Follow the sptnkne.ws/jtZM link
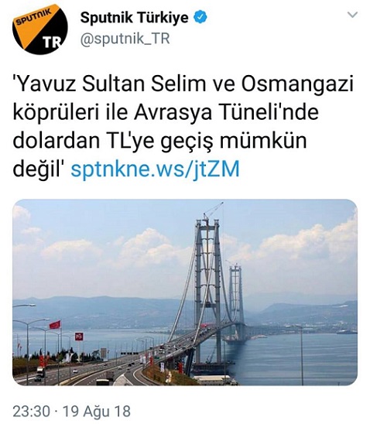This screenshot has height=424, width=370. pyautogui.click(x=156, y=169)
